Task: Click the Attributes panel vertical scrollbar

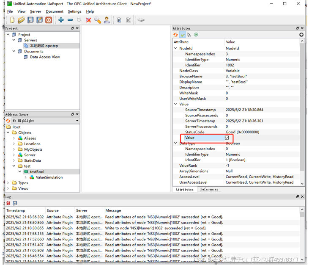Action: coord(302,110)
